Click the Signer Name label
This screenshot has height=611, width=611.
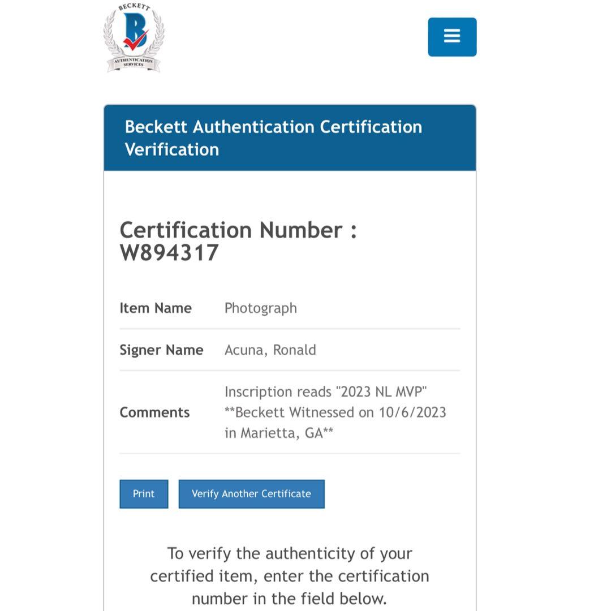pyautogui.click(x=161, y=350)
